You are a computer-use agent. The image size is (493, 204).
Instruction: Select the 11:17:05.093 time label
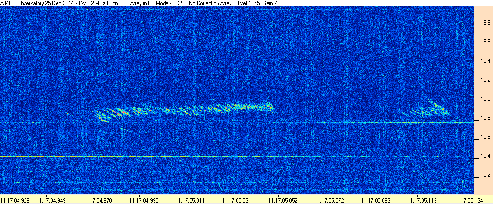[375, 200]
